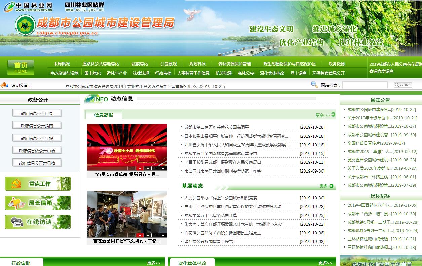
Task: Open 城镇绿化 menu item
Action: pos(140,64)
